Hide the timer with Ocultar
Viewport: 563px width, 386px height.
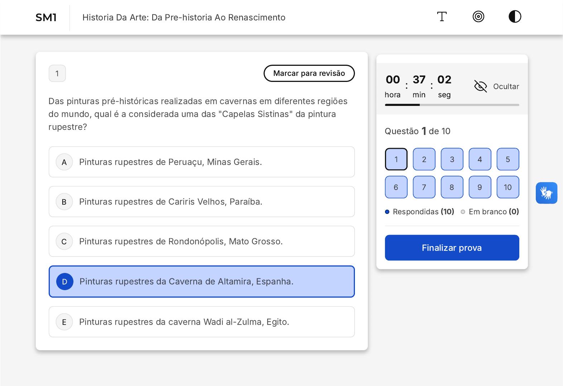496,86
